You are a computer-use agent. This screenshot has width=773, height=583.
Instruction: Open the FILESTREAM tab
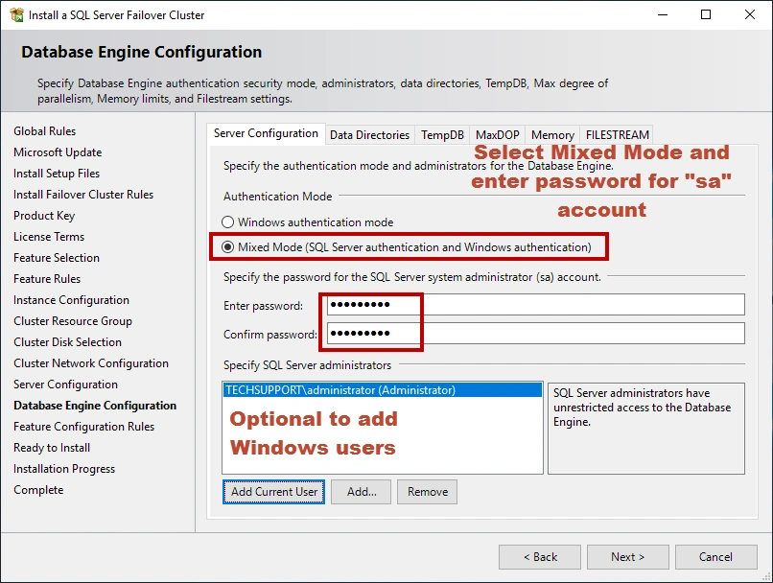coord(617,135)
